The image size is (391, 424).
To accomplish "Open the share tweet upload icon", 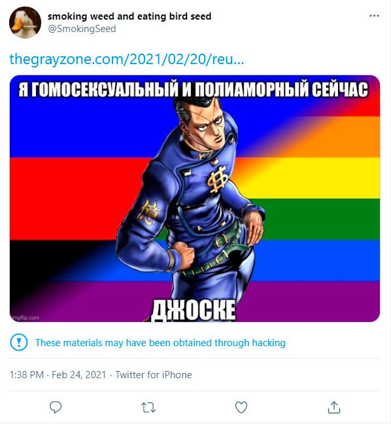I will pyautogui.click(x=334, y=407).
